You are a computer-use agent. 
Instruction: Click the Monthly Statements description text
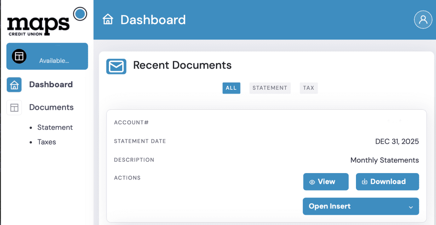tap(384, 160)
